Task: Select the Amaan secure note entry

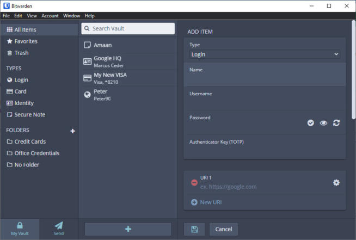Action: 129,45
